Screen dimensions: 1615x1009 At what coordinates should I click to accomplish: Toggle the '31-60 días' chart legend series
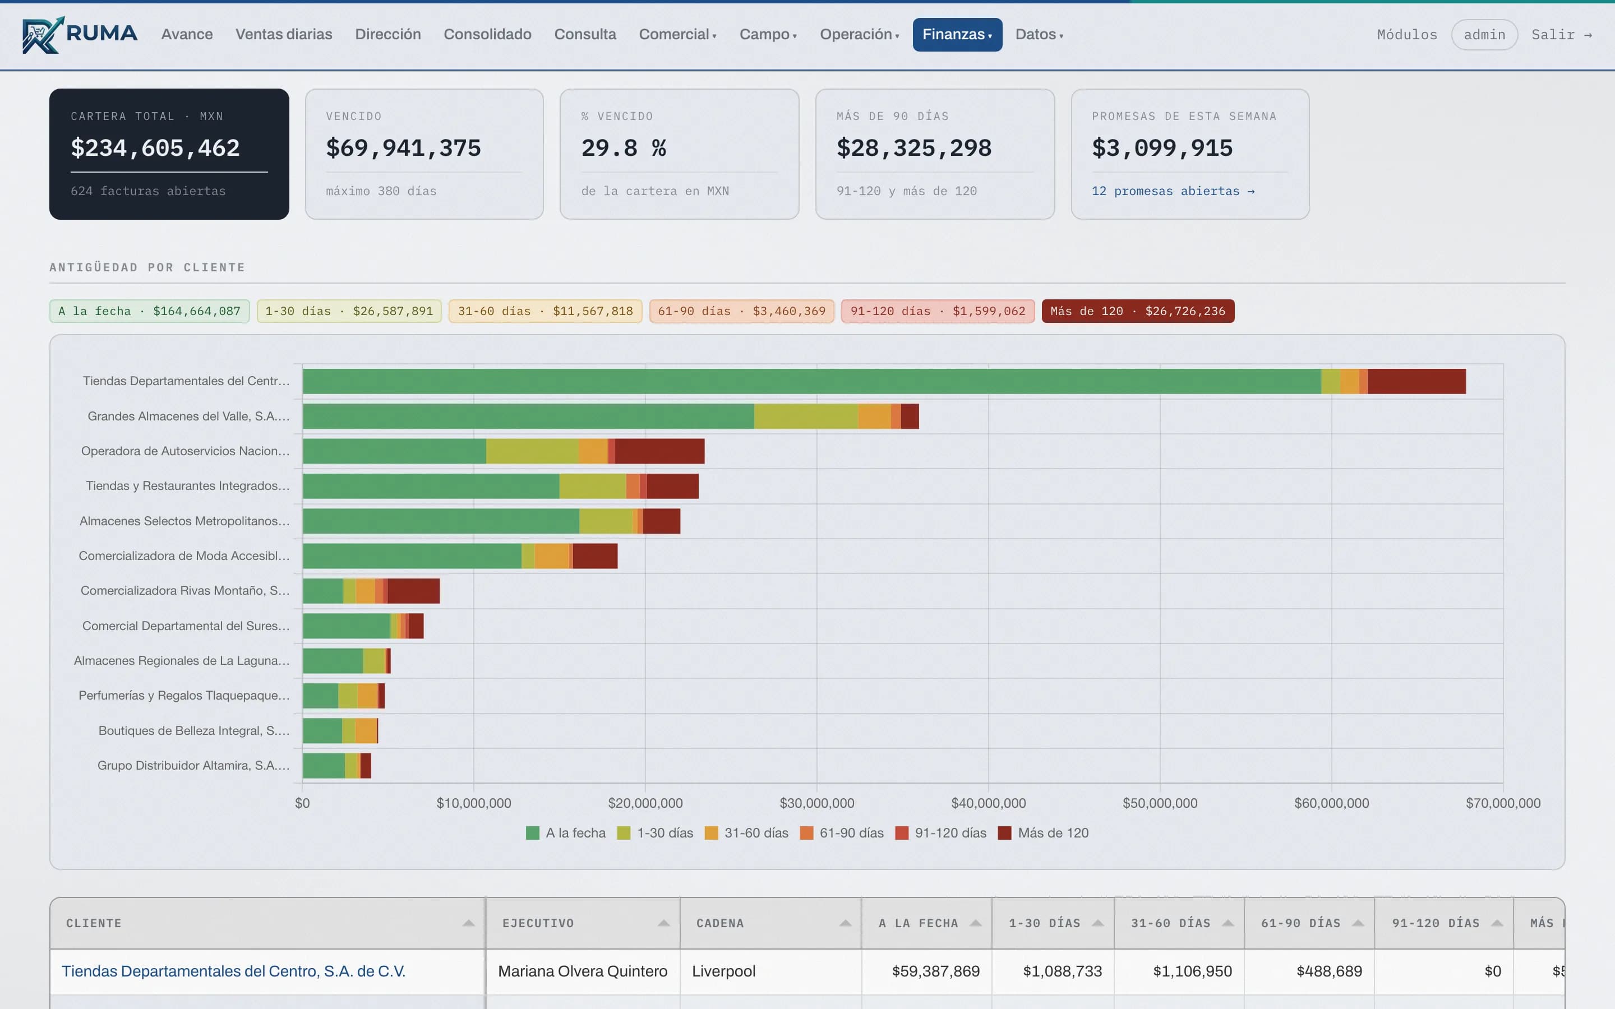[x=746, y=833]
